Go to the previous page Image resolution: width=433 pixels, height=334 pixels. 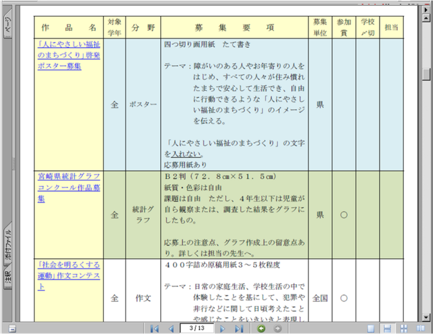(x=170, y=329)
